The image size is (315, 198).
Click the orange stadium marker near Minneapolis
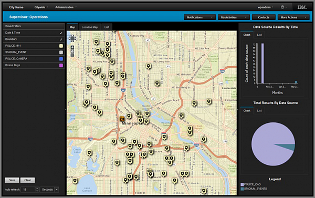click(122, 119)
